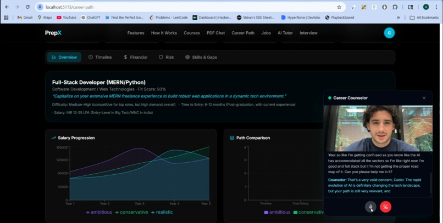Reload the page using refresh icon

[27, 7]
